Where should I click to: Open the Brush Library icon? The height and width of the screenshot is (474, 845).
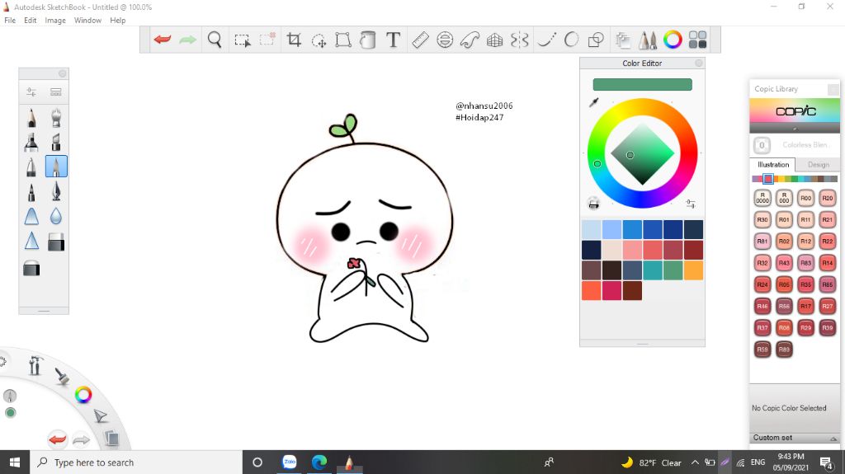[x=56, y=92]
